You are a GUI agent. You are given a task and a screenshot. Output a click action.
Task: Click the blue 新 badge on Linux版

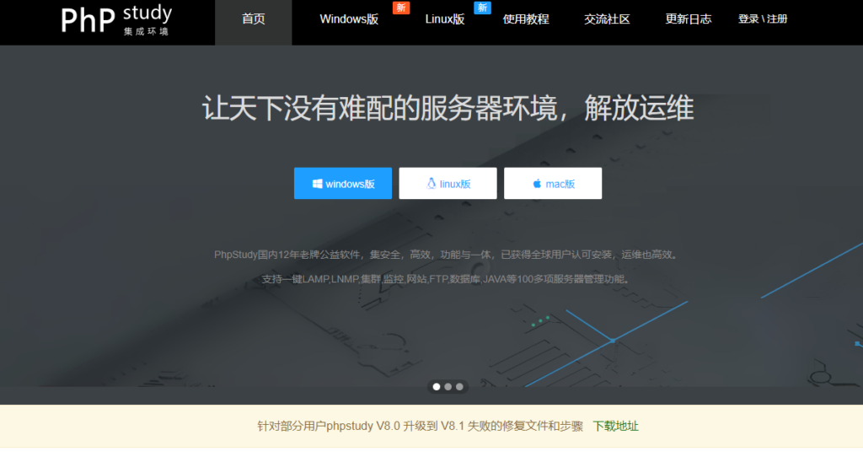click(x=482, y=8)
